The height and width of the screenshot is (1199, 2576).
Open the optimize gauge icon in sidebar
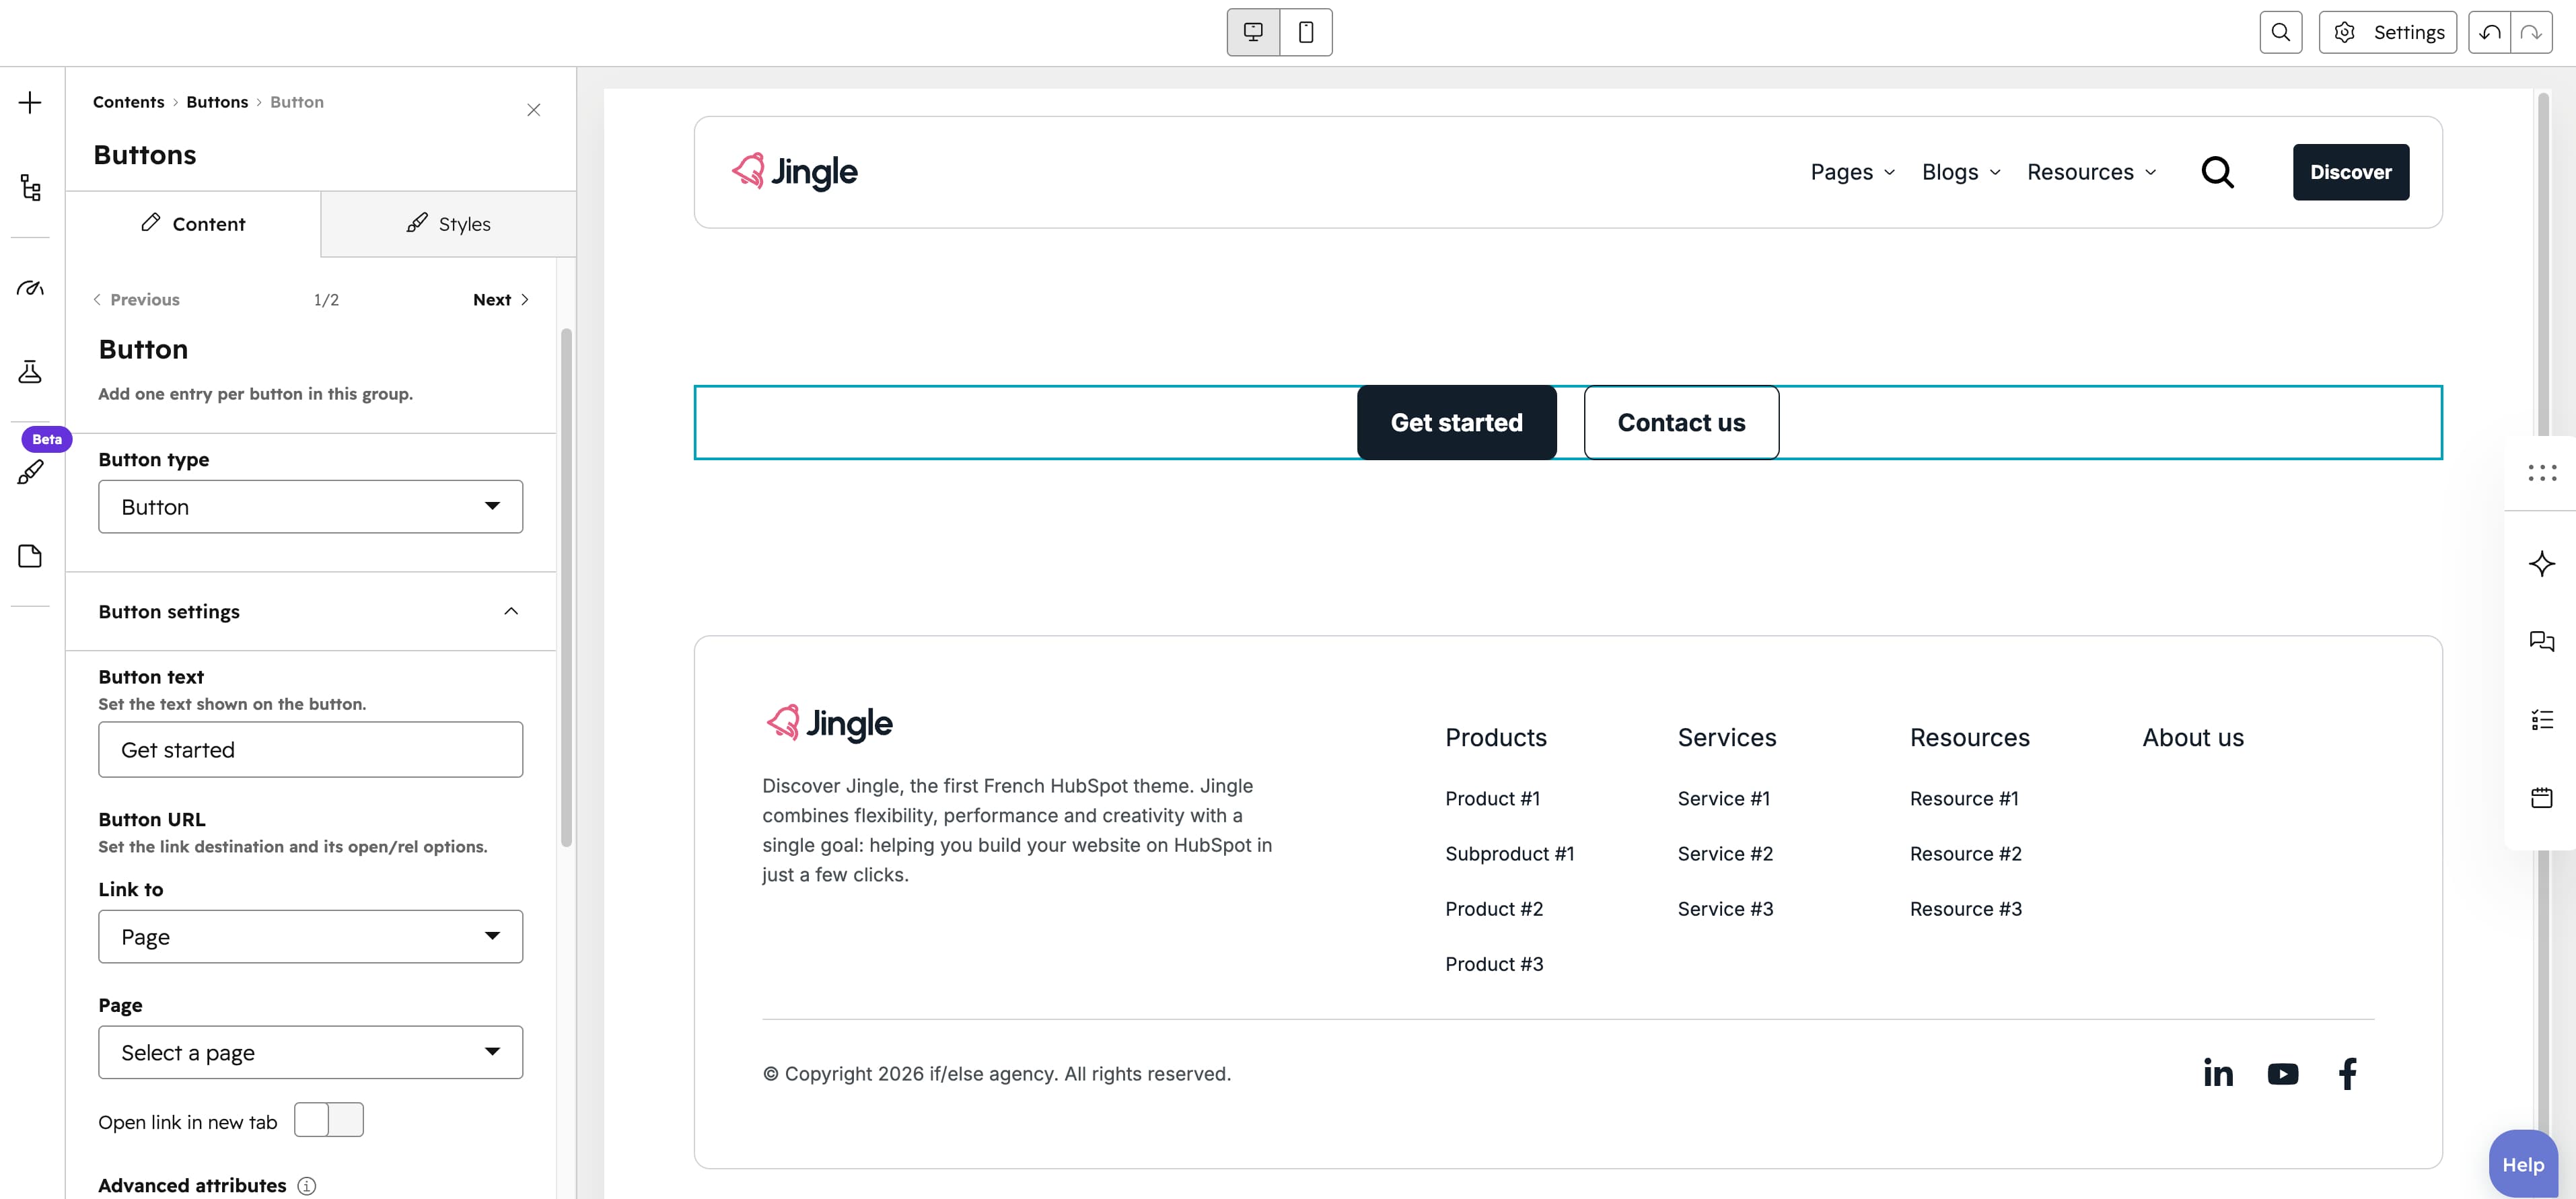[30, 288]
